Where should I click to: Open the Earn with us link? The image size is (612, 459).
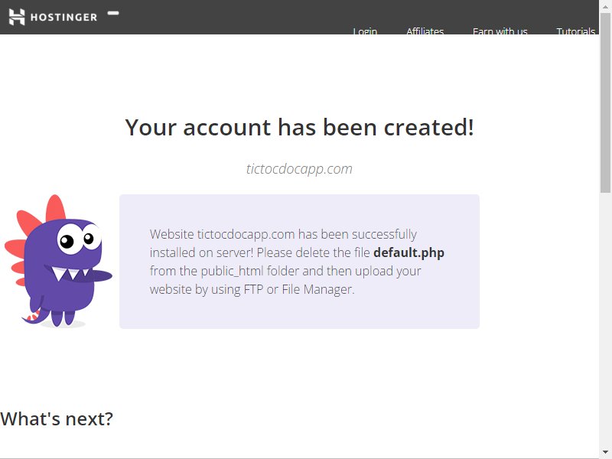500,31
